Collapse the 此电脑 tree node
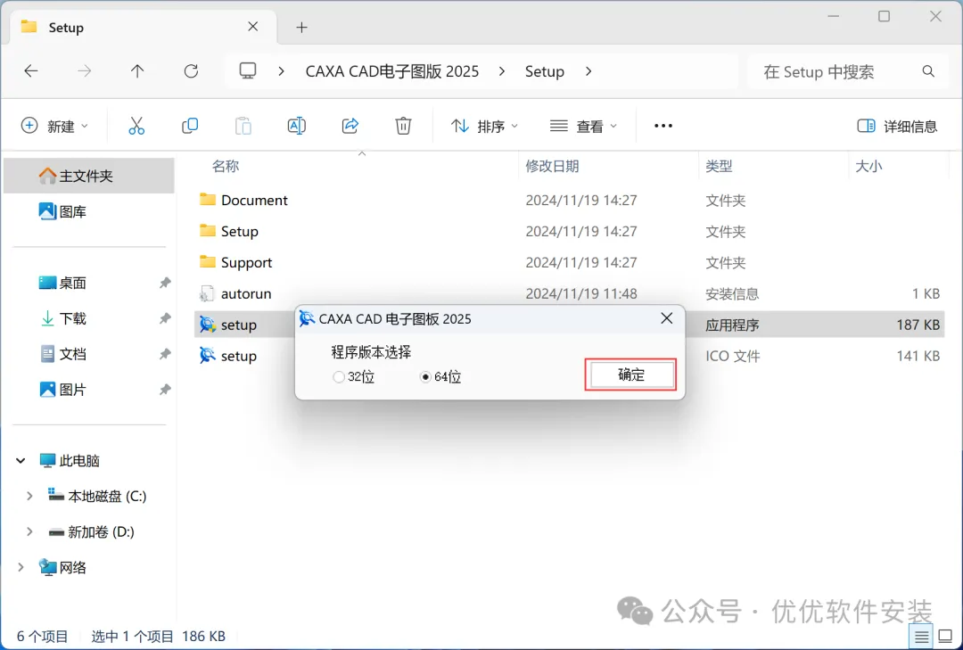This screenshot has width=963, height=650. [x=21, y=460]
